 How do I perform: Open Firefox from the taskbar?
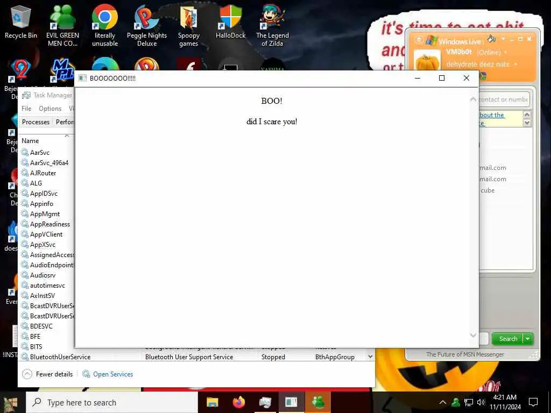[239, 402]
